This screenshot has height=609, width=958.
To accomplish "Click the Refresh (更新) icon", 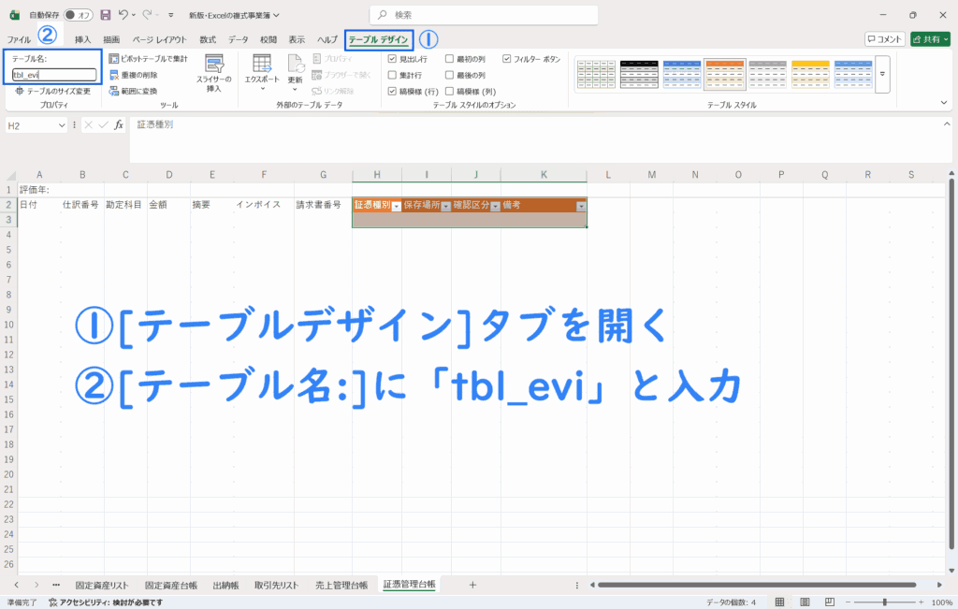I will click(x=295, y=69).
